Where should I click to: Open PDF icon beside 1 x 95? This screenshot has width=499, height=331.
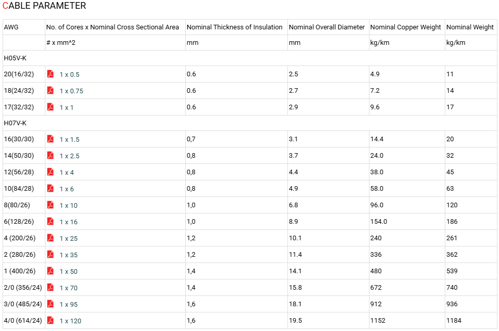click(x=50, y=304)
